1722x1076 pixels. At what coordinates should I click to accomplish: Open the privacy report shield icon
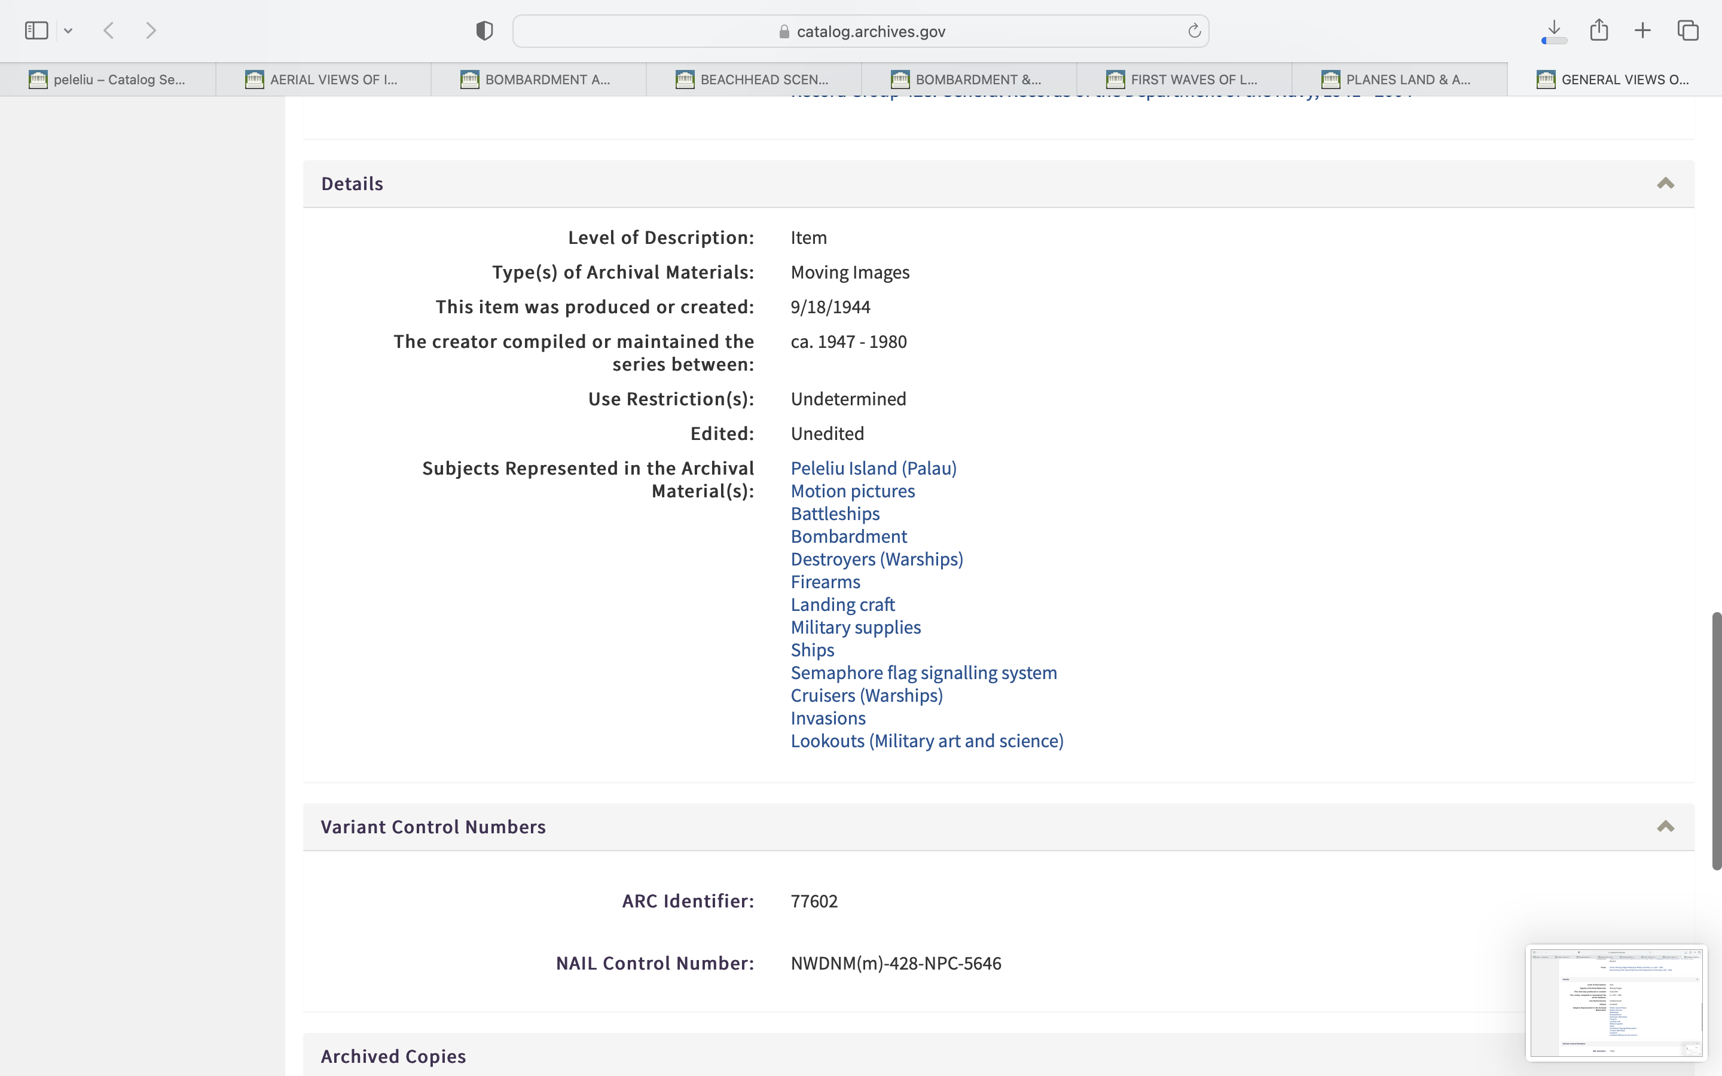coord(484,30)
